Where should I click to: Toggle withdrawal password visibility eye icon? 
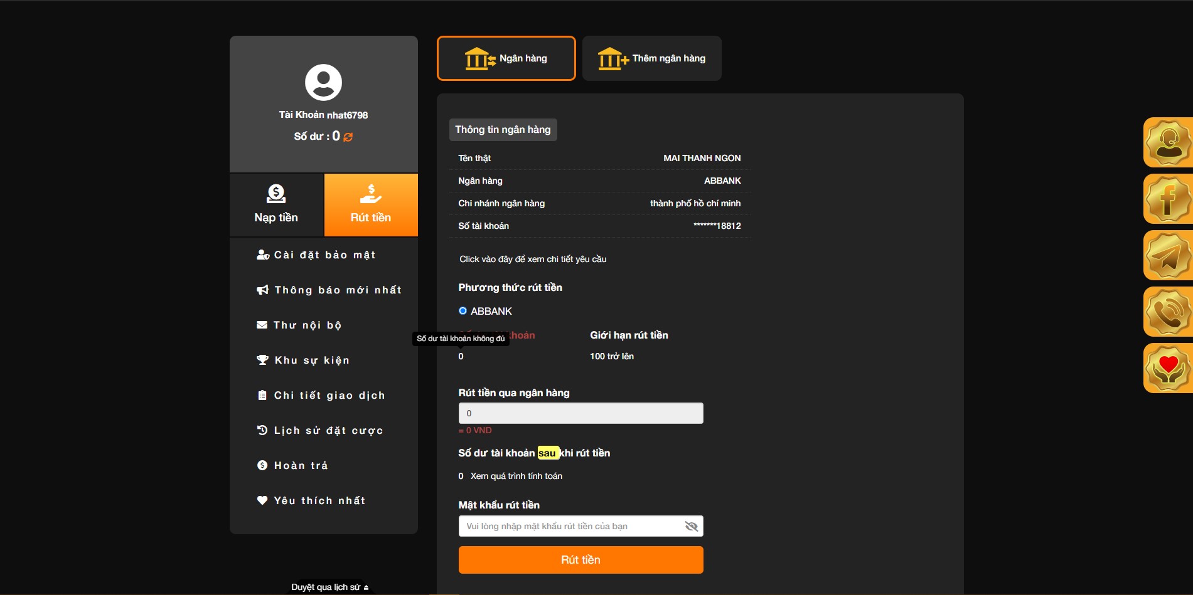691,527
